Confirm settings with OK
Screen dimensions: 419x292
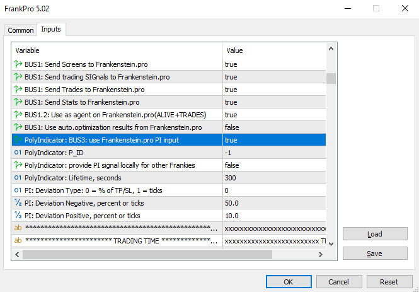[289, 282]
